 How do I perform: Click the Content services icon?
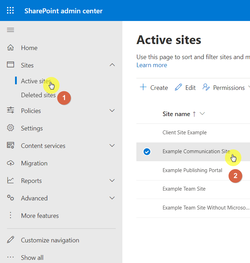pos(10,145)
